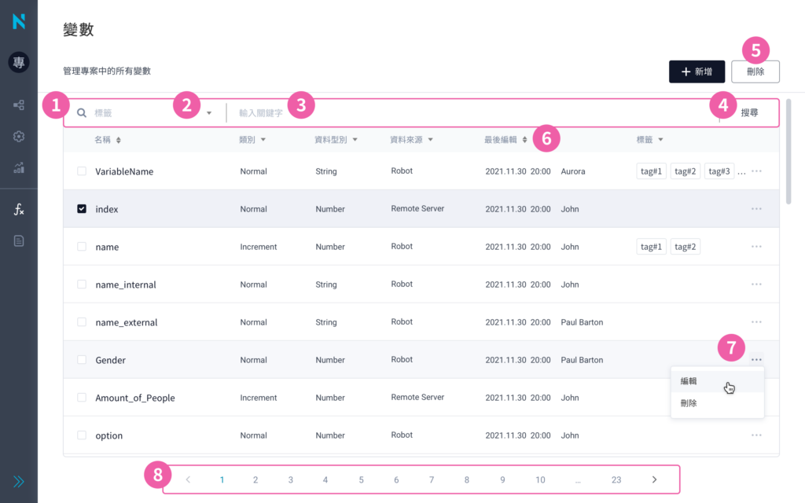Go to page 9
Image resolution: width=805 pixels, height=503 pixels.
pyautogui.click(x=502, y=479)
